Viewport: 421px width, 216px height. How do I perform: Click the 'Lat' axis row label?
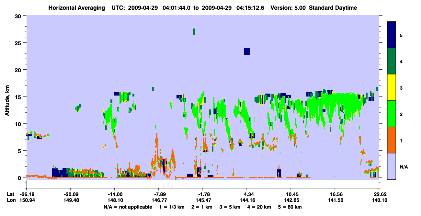(x=10, y=194)
